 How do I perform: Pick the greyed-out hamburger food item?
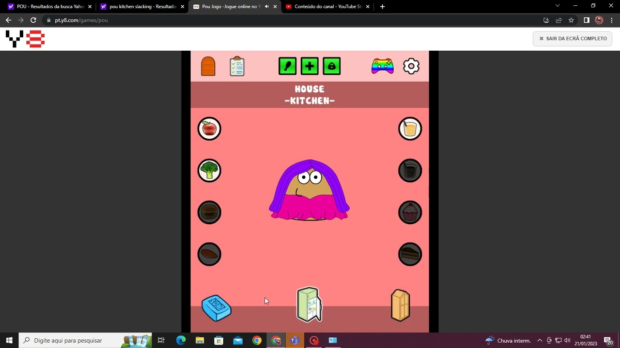click(x=209, y=212)
